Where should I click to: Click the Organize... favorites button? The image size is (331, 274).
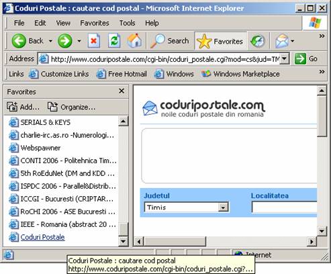71,107
